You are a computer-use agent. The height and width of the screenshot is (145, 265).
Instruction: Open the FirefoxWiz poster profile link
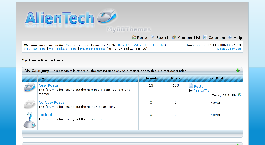click(201, 90)
